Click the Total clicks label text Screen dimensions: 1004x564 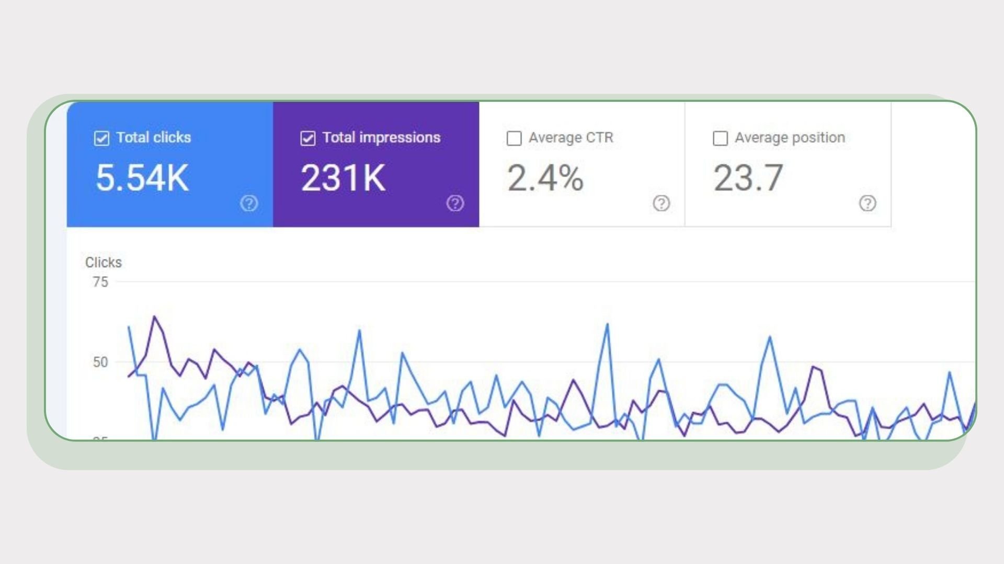tap(153, 137)
